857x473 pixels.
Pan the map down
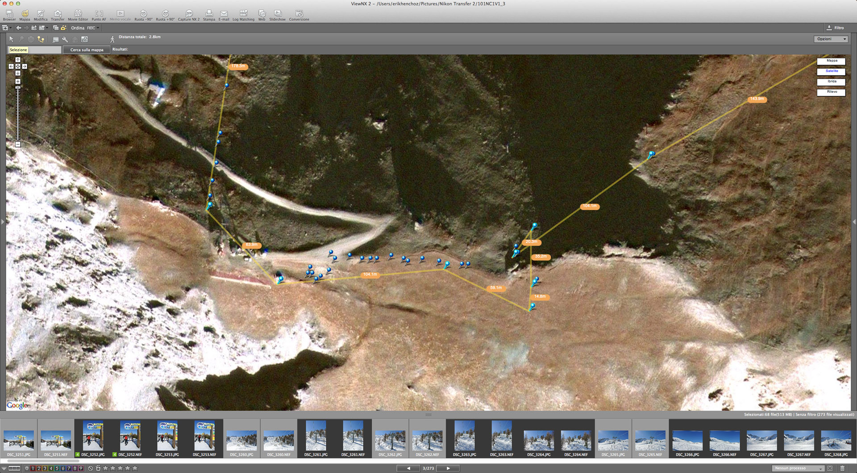18,73
